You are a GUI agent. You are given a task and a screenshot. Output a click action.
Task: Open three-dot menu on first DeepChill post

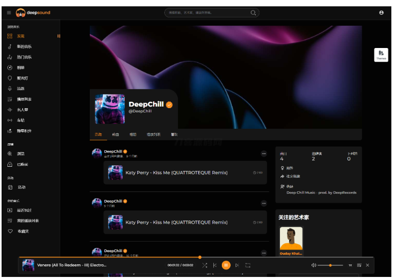pyautogui.click(x=264, y=154)
